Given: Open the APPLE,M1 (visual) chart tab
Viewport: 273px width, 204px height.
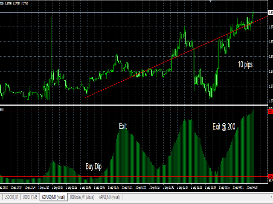Looking at the screenshot, I should [x=109, y=197].
